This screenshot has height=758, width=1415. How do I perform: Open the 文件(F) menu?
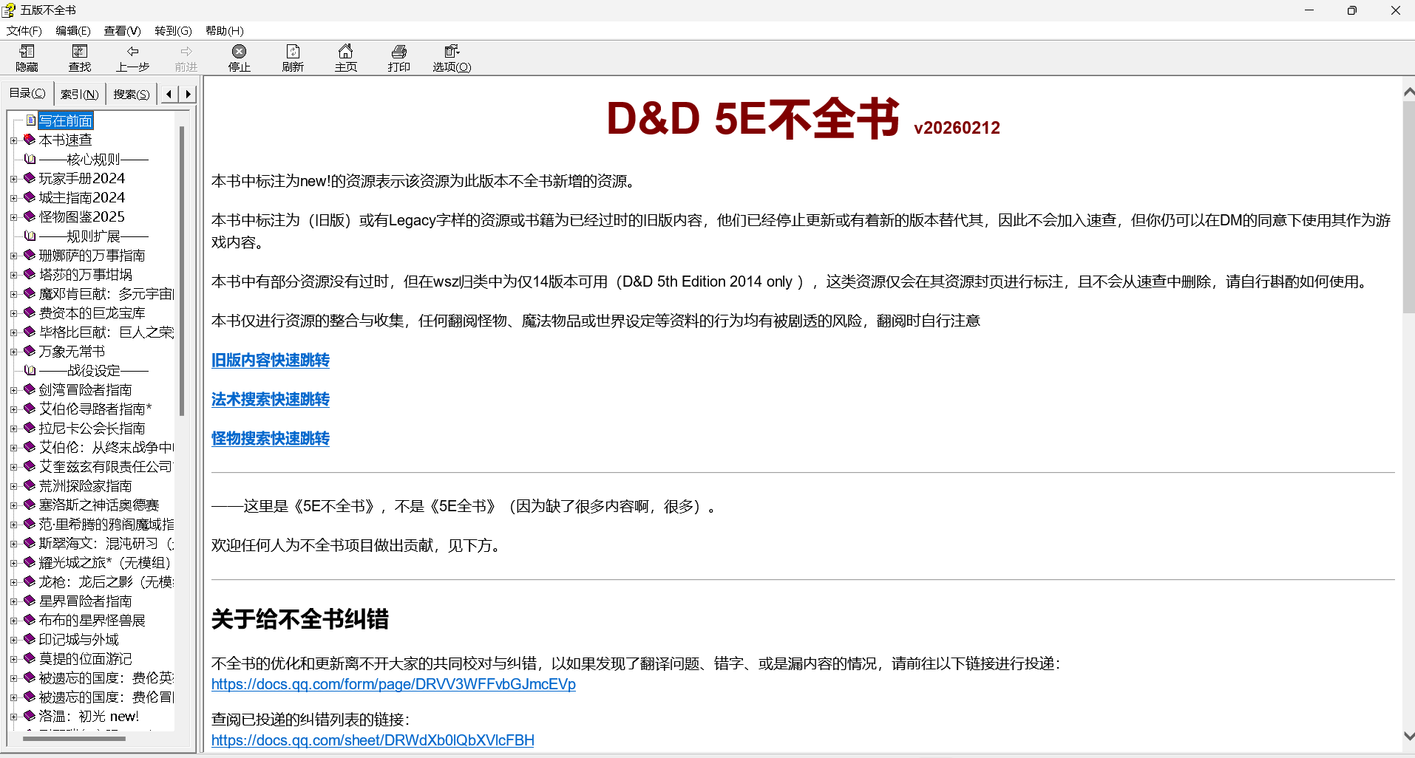pos(24,30)
